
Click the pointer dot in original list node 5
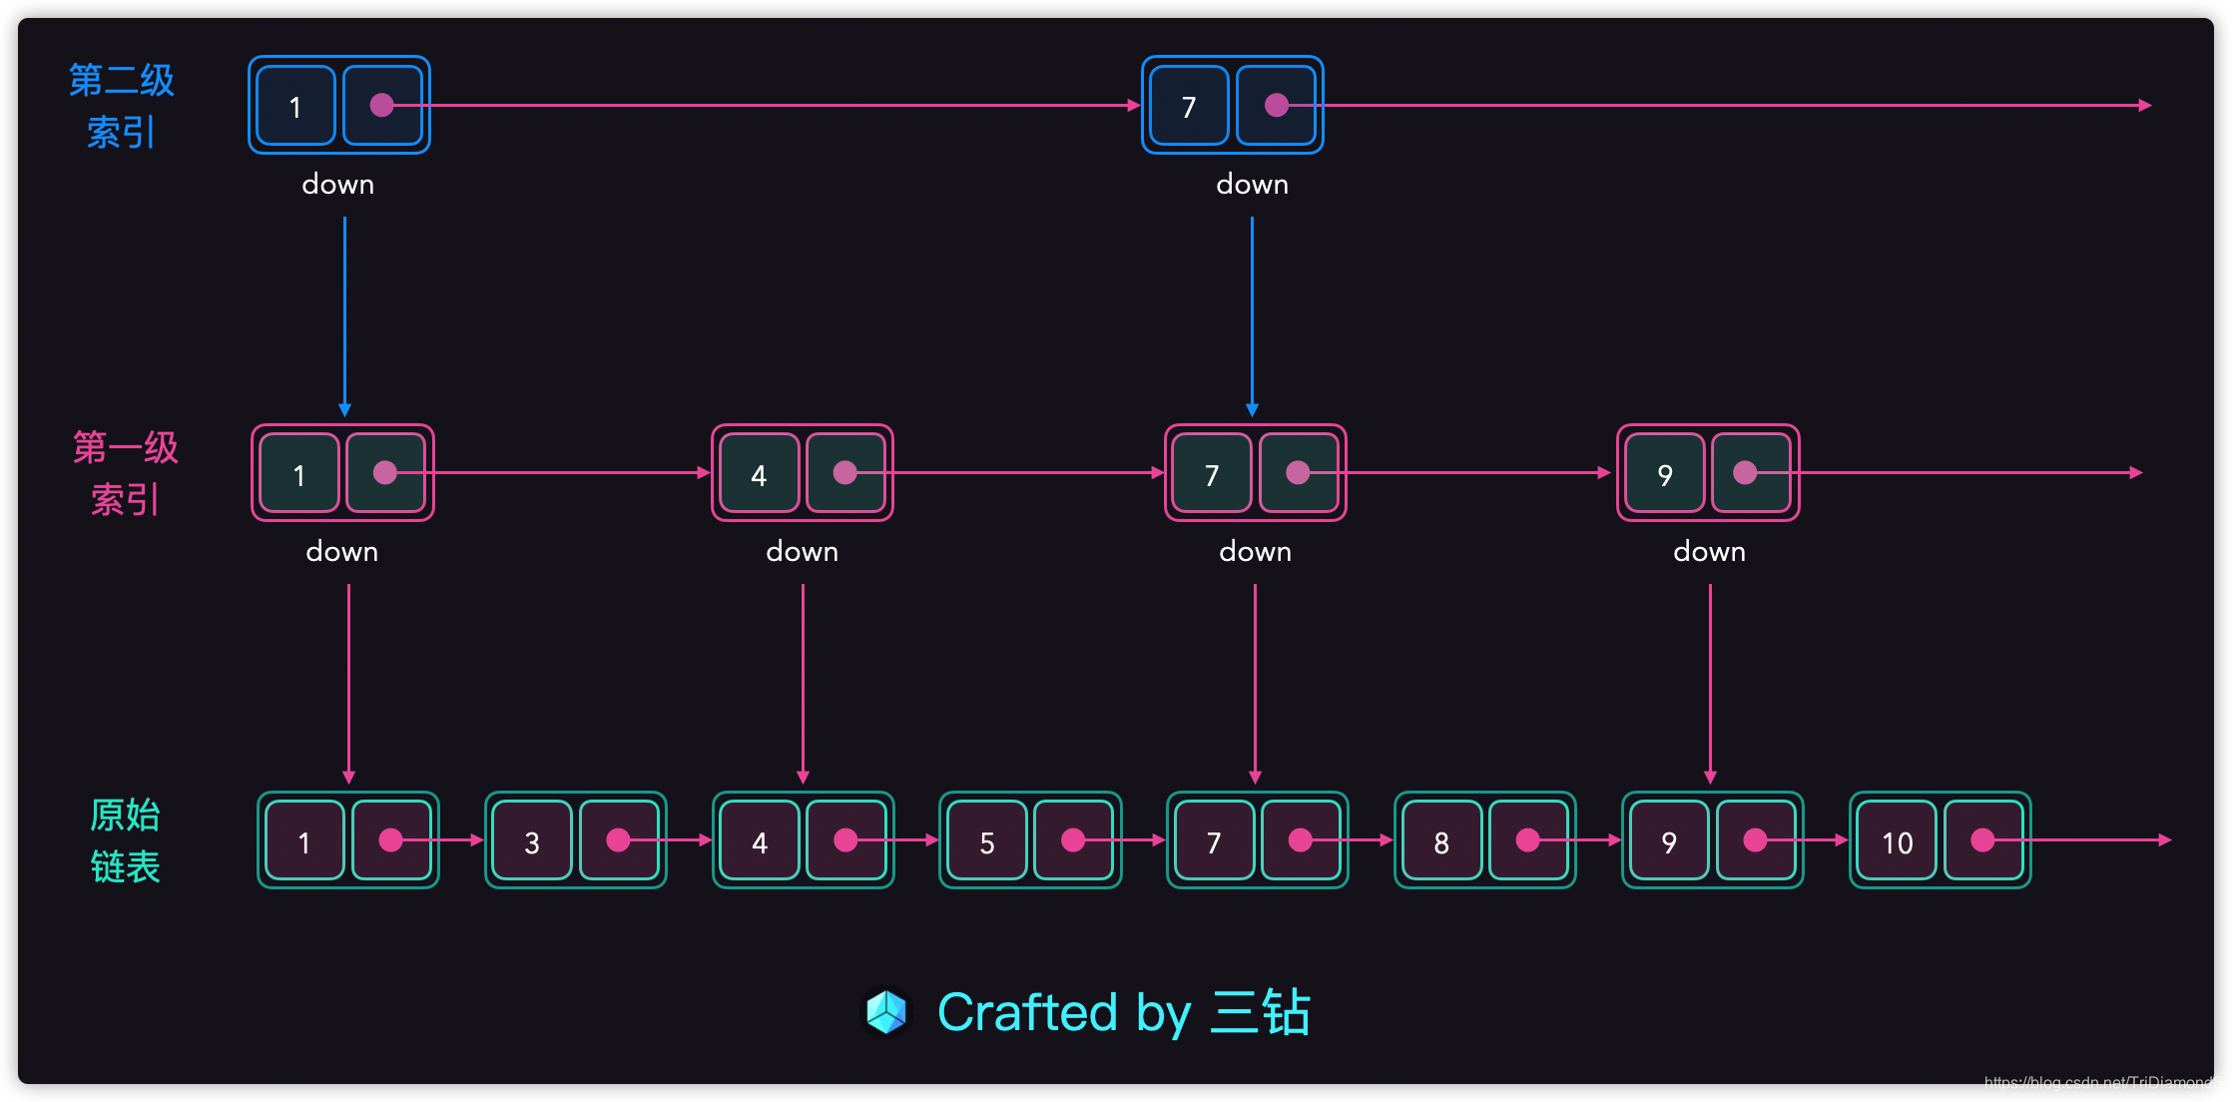click(x=1073, y=840)
